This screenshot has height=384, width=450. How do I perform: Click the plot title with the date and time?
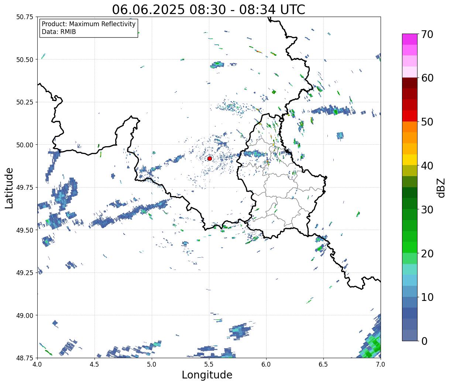tap(209, 9)
